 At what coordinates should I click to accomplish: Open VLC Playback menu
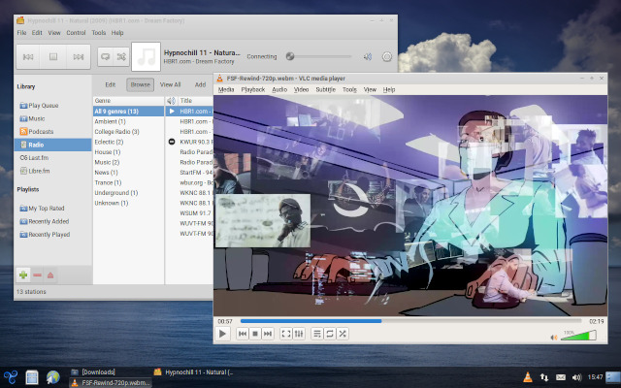tap(252, 89)
